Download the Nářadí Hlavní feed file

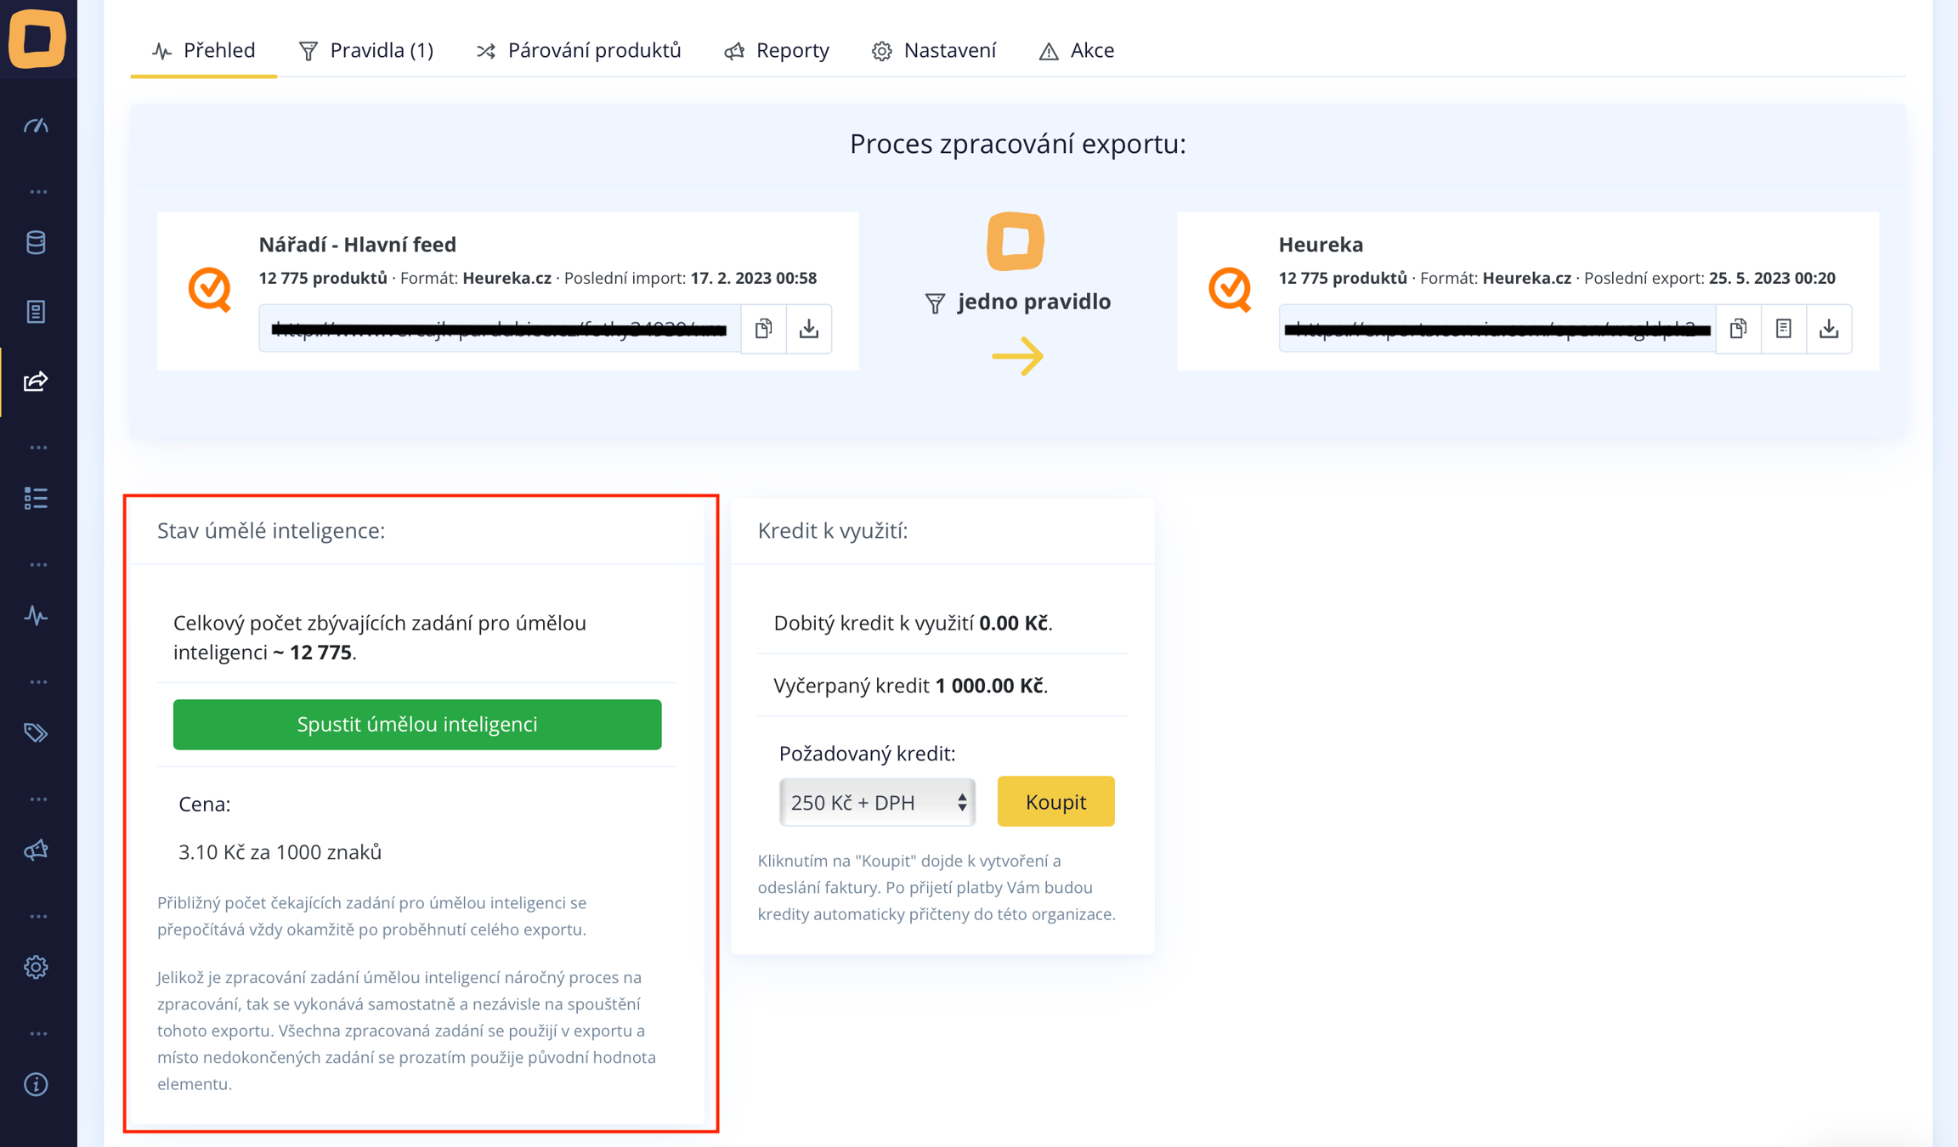click(808, 329)
